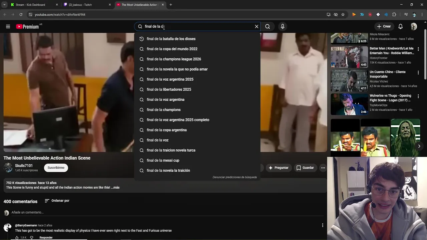The width and height of the screenshot is (427, 240).
Task: Pick suggestion 'final de la novela la que no podía amar'
Action: [197, 69]
